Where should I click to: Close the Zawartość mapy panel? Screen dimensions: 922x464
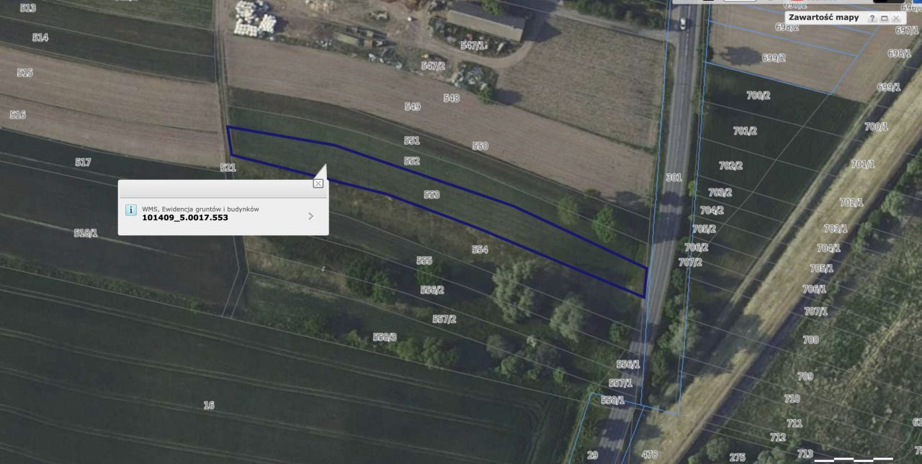click(x=895, y=18)
